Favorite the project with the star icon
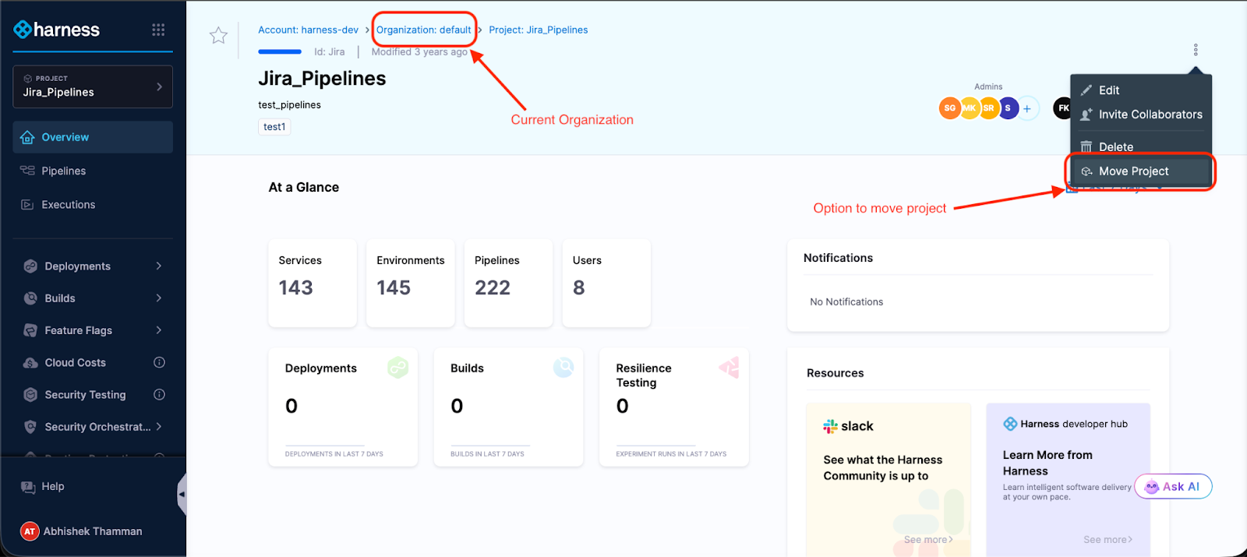Screen dimensions: 1247x557 (218, 35)
